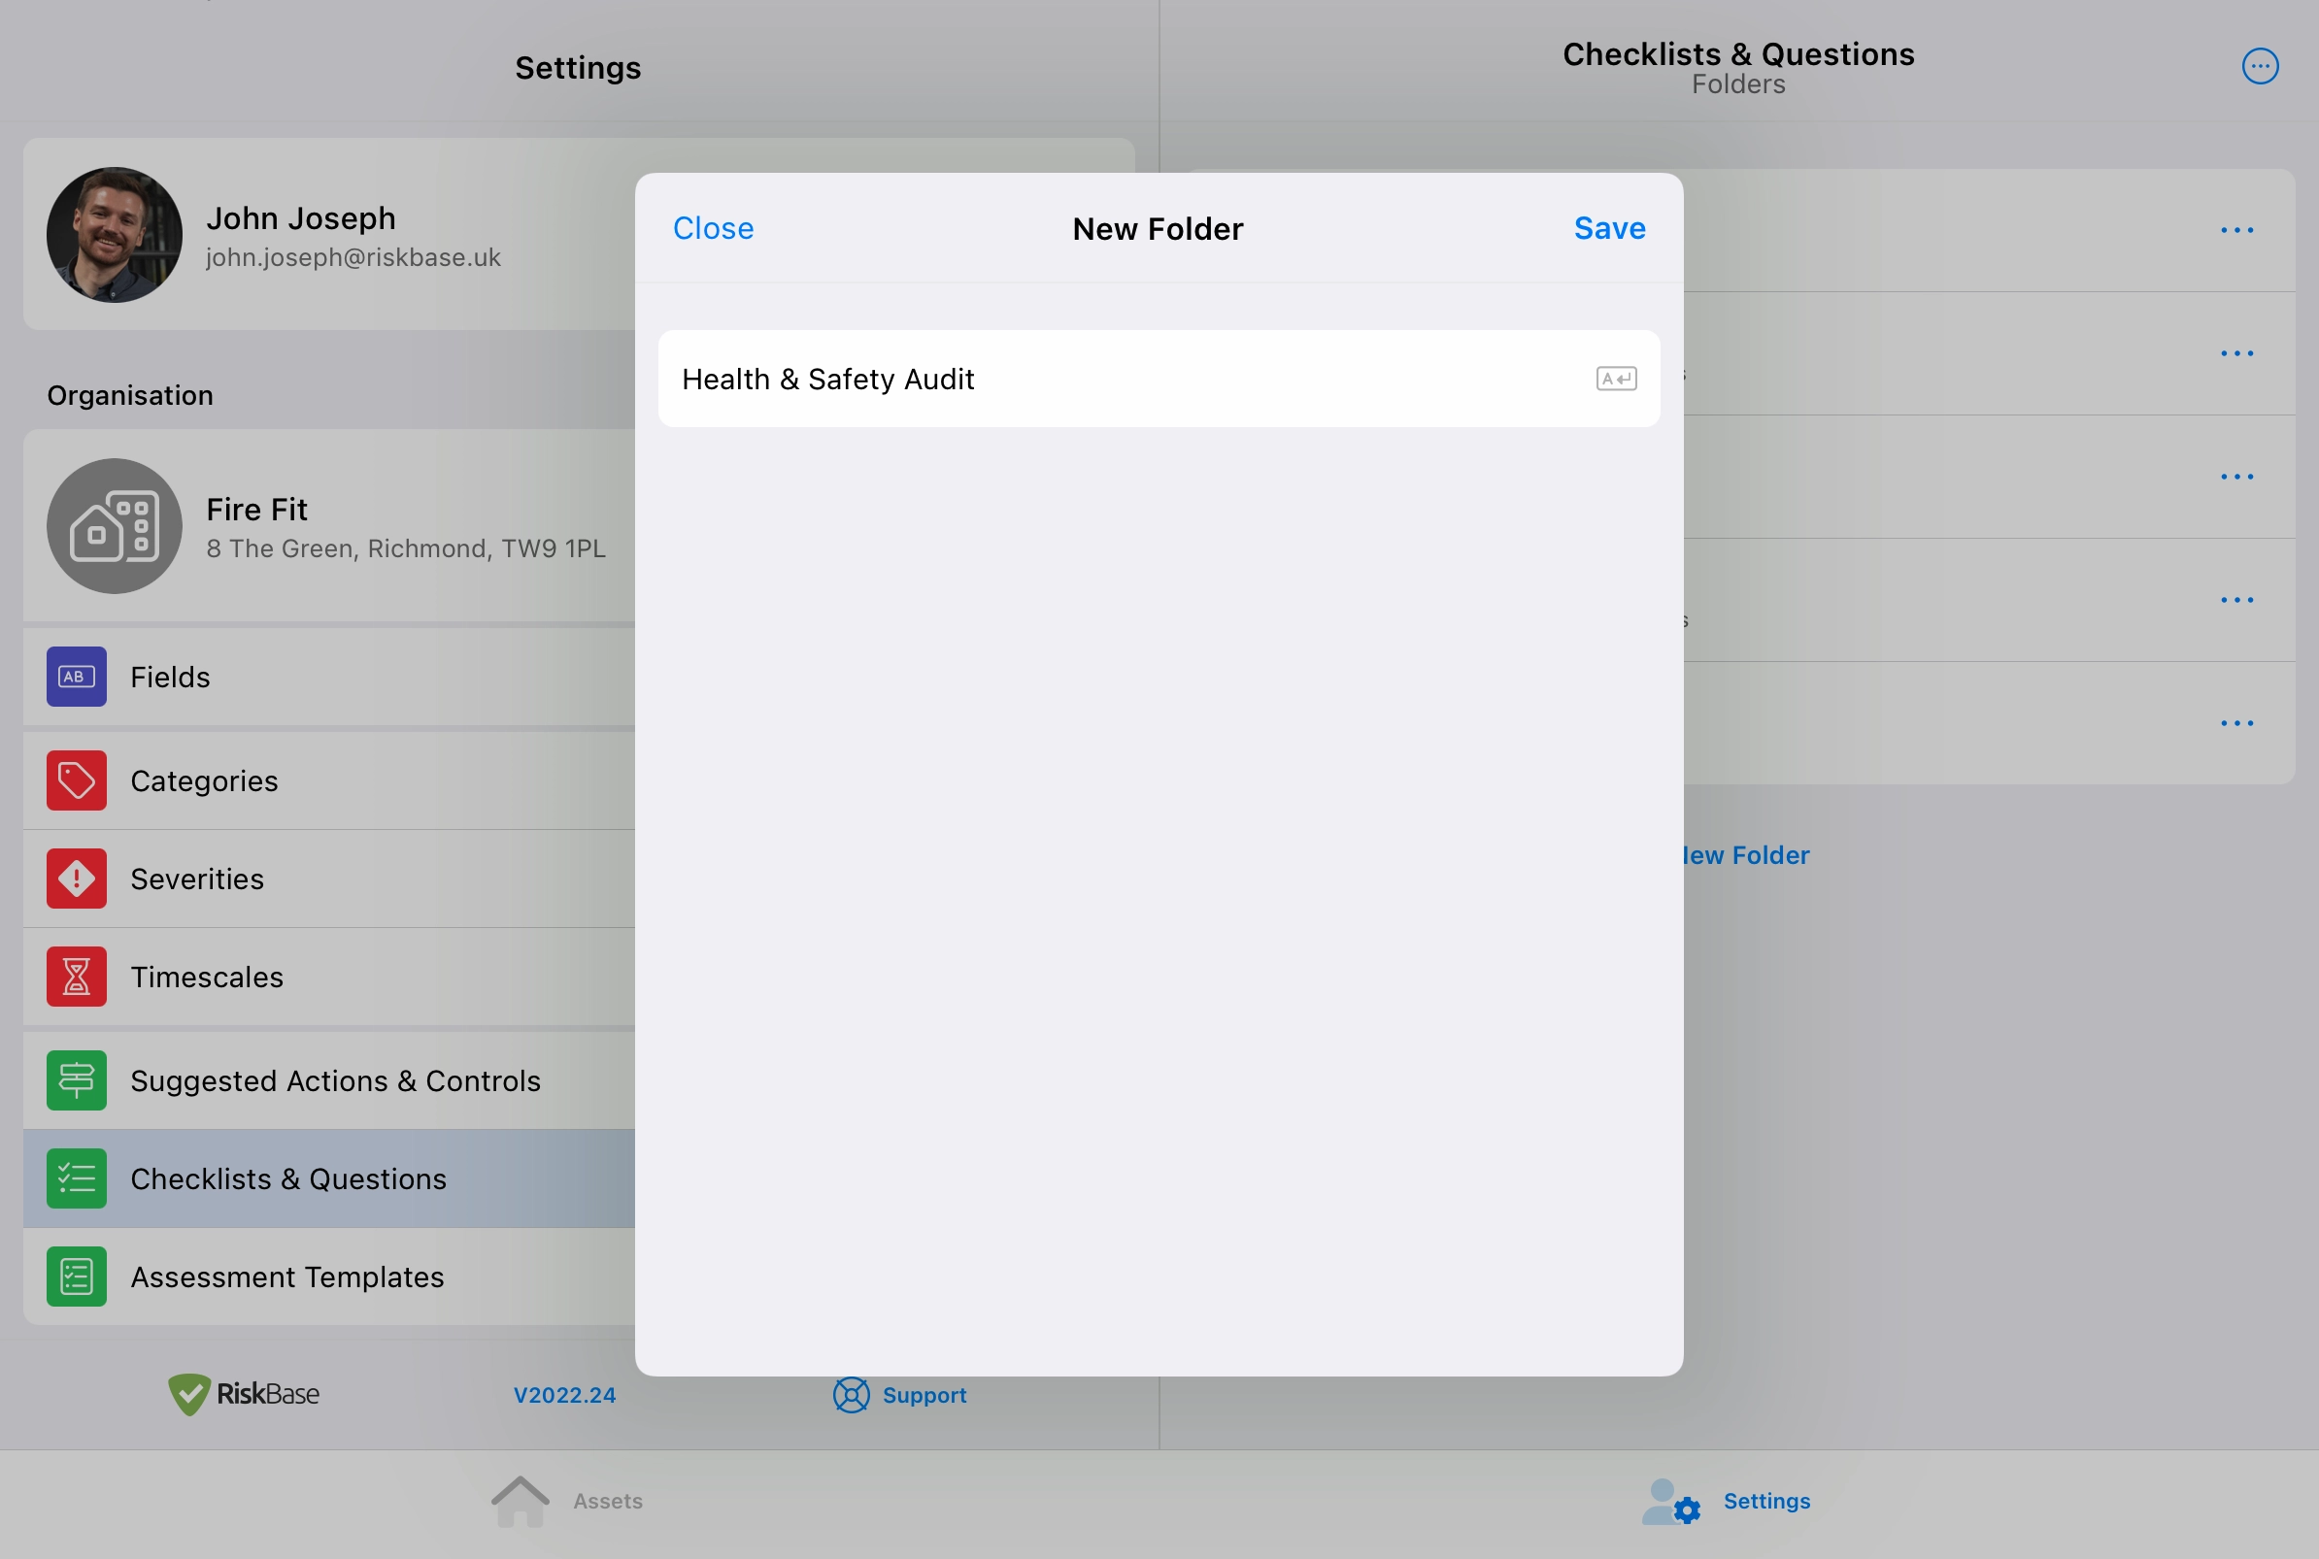Select the Timescales settings row

point(329,977)
